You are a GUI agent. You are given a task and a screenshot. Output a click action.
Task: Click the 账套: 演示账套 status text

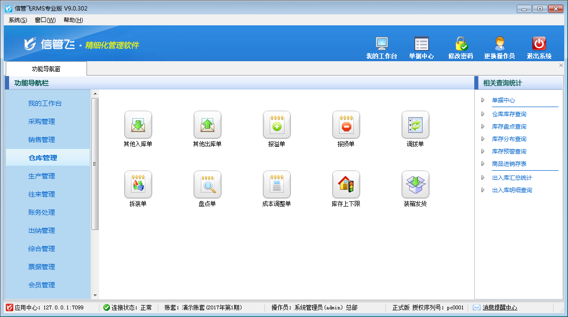click(x=203, y=307)
